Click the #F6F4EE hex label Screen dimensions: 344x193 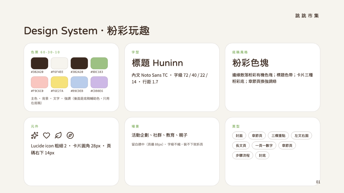(x=57, y=72)
